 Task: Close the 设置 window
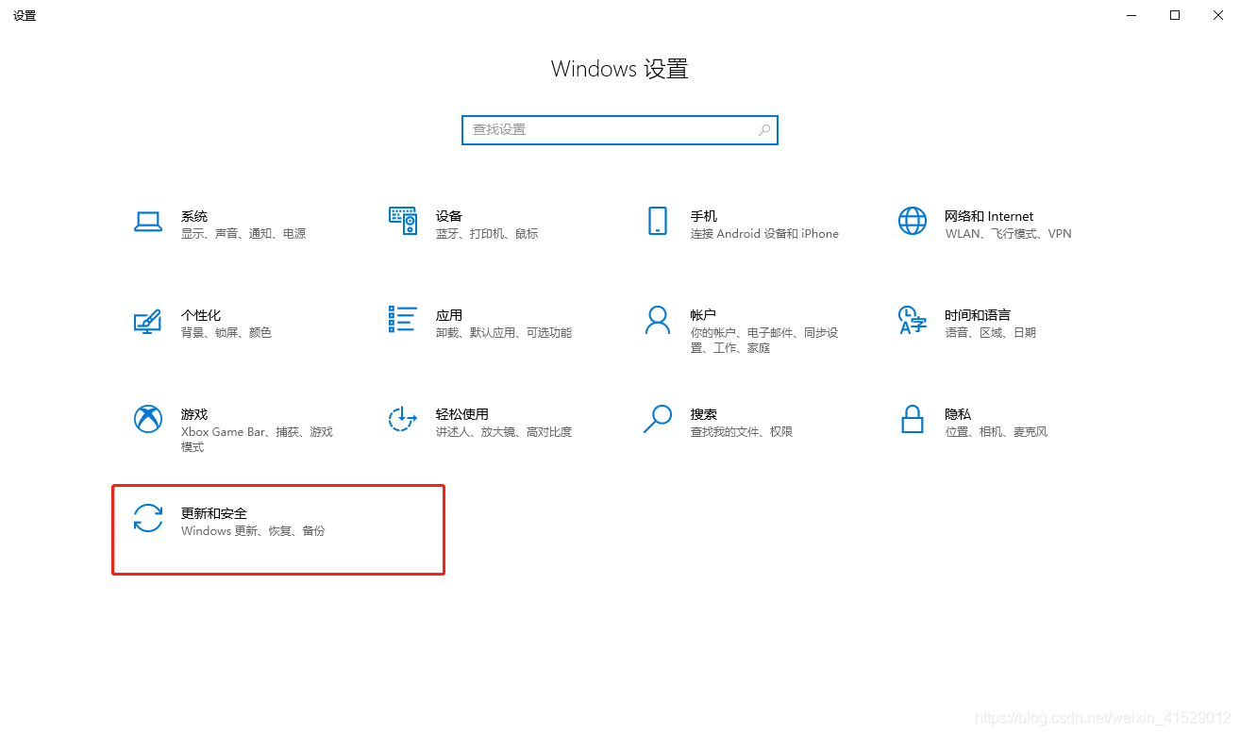pyautogui.click(x=1218, y=15)
